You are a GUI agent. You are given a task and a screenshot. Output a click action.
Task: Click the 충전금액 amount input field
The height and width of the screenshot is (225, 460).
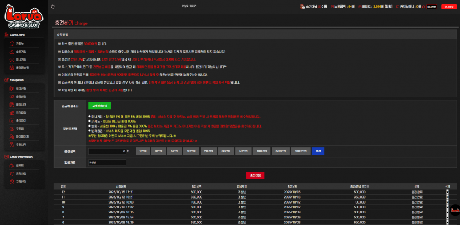click(x=107, y=151)
